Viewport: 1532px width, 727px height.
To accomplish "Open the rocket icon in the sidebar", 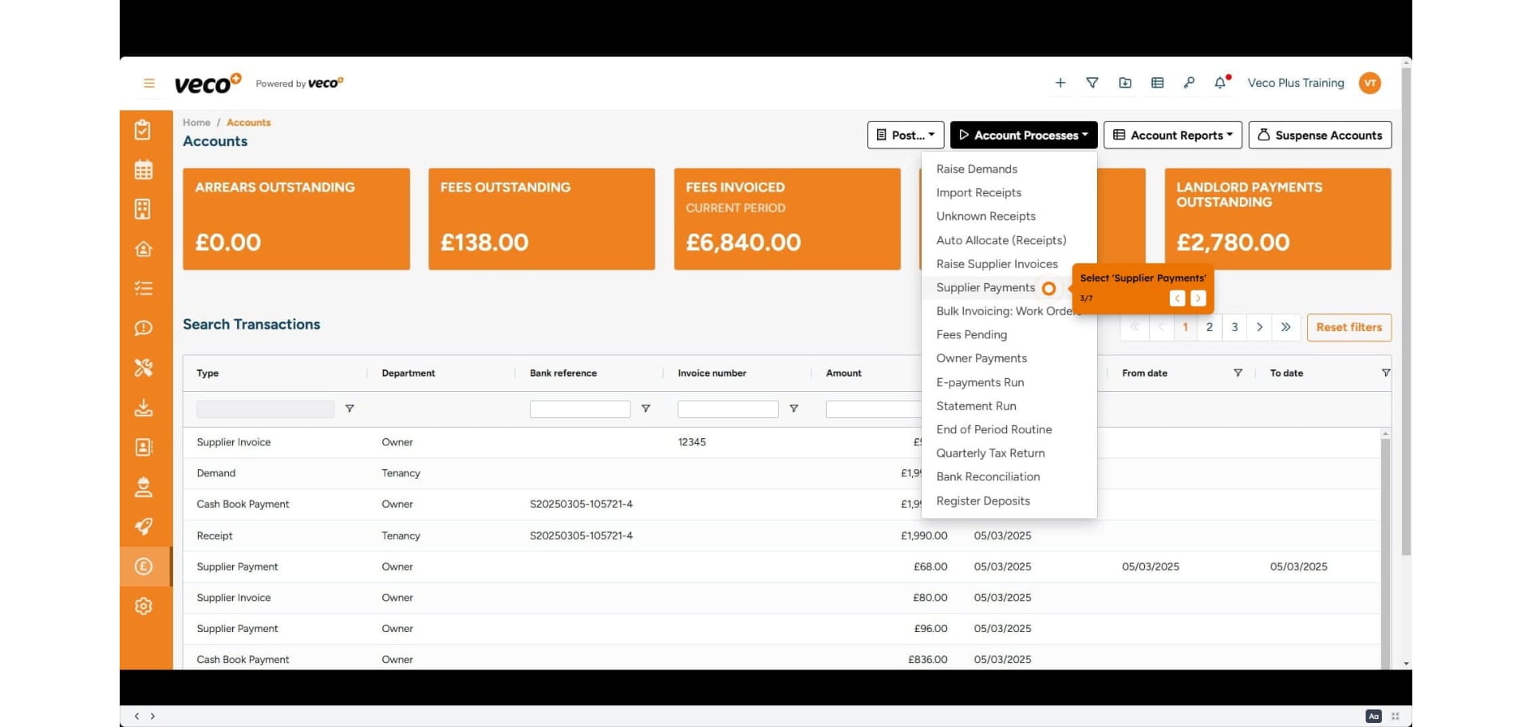I will [x=144, y=527].
